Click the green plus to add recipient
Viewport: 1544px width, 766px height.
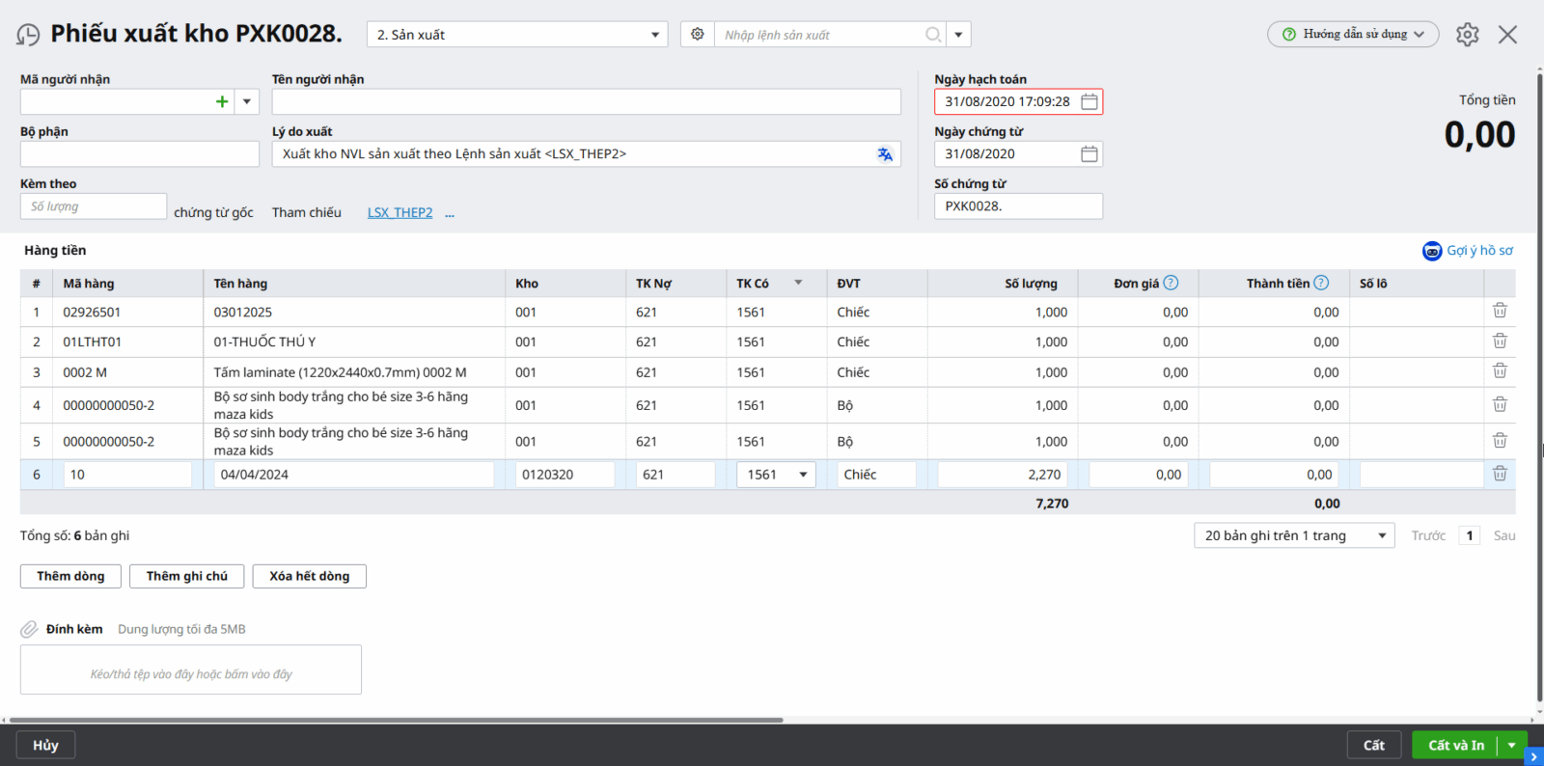click(x=222, y=101)
